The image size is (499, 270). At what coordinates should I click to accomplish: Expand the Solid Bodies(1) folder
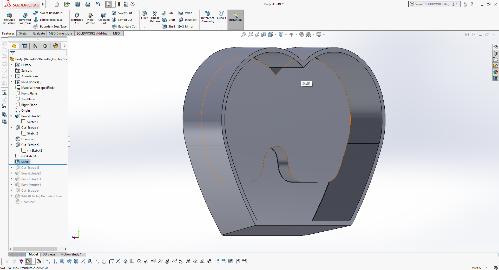11,82
